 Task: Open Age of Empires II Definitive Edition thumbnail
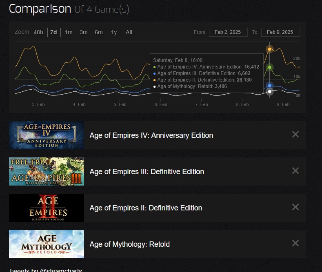click(x=47, y=208)
